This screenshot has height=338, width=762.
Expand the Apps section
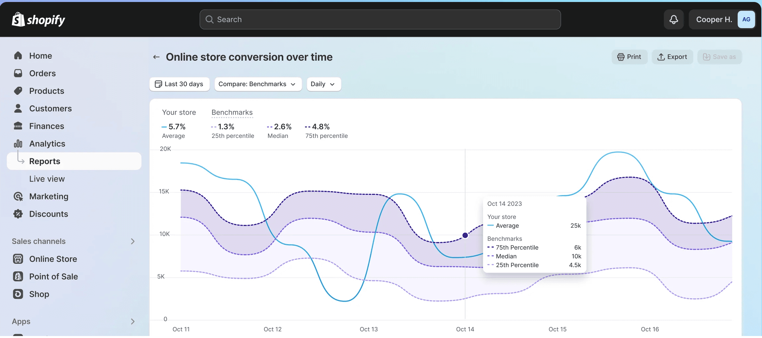pos(133,321)
